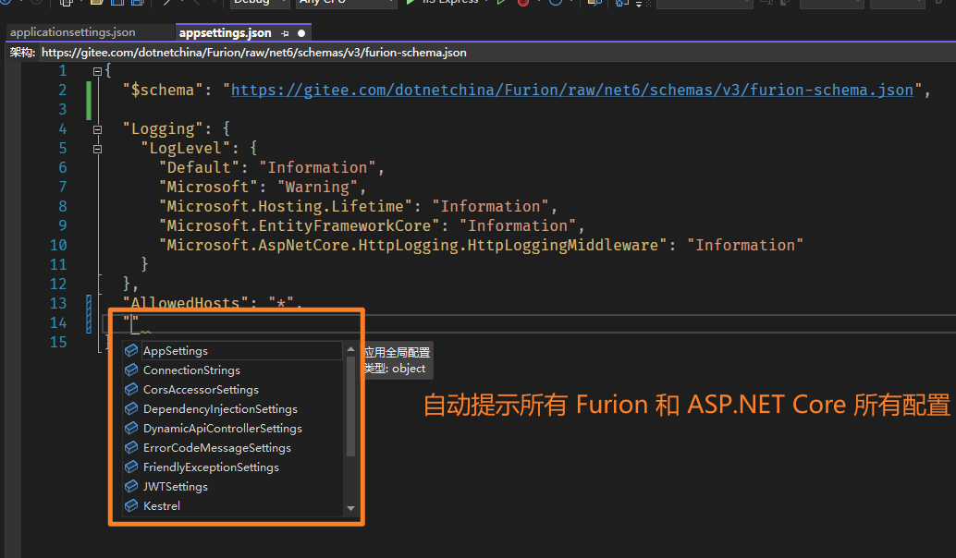Collapse the LogLevel block fold marker

pos(97,149)
